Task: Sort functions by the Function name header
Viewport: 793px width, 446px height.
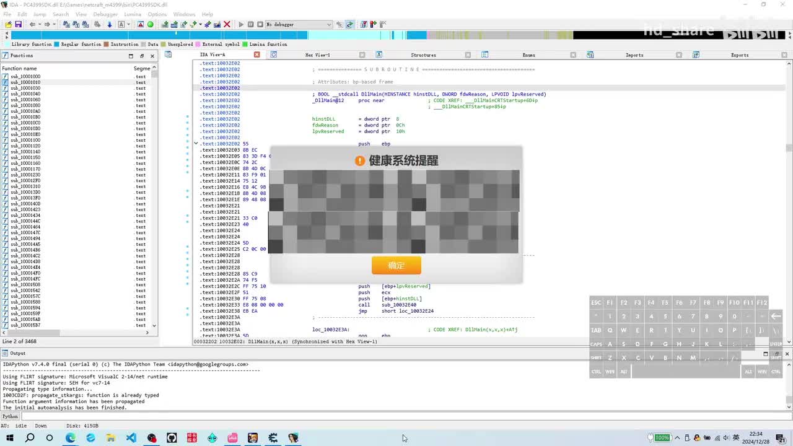Action: click(67, 68)
